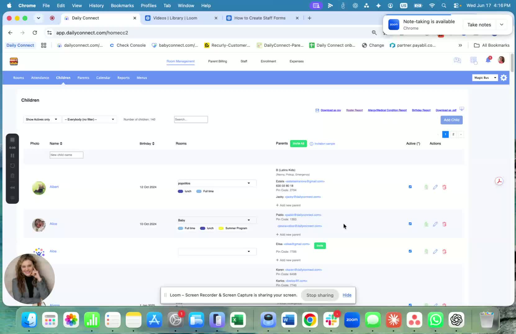Delete Aloe using the trash icon
The width and height of the screenshot is (516, 334).
click(x=444, y=252)
